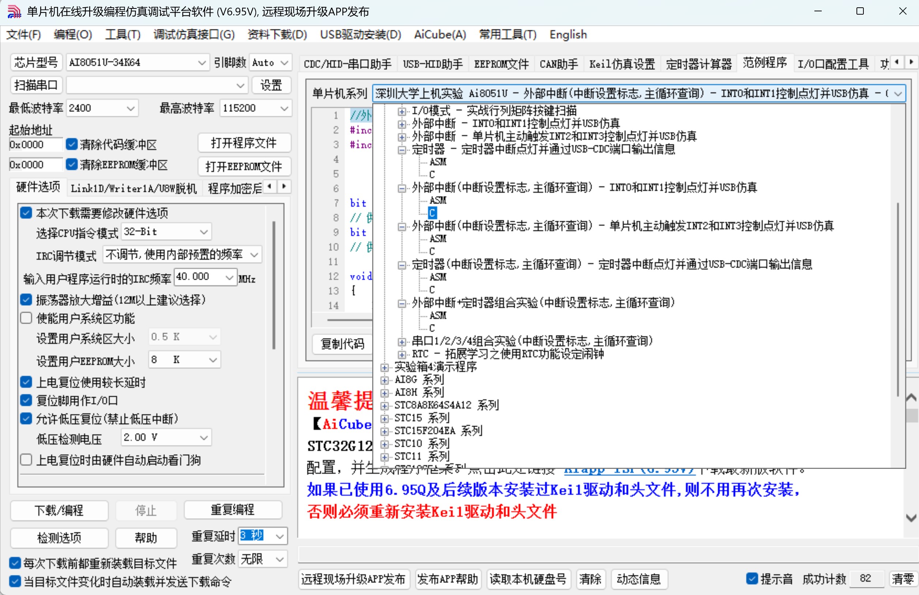Open CPU instruction mode 32-Bit dropdown
Screen dimensions: 919x595
click(166, 231)
